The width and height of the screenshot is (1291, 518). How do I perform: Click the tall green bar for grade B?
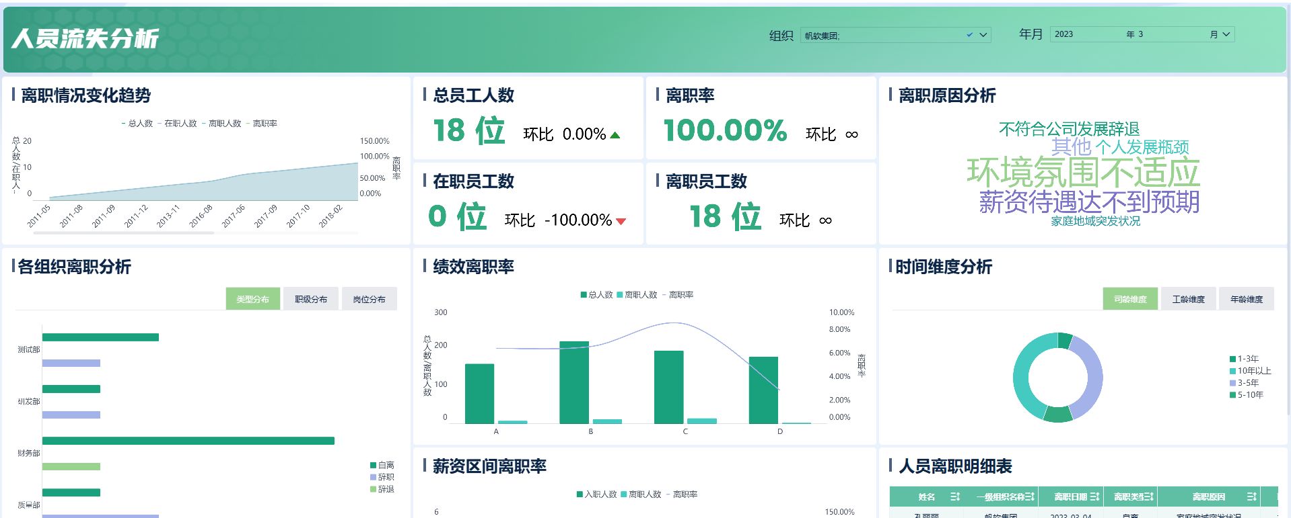point(574,382)
